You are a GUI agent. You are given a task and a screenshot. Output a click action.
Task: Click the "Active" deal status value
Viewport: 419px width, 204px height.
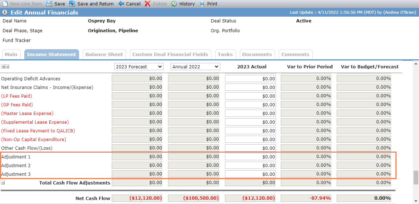point(304,21)
